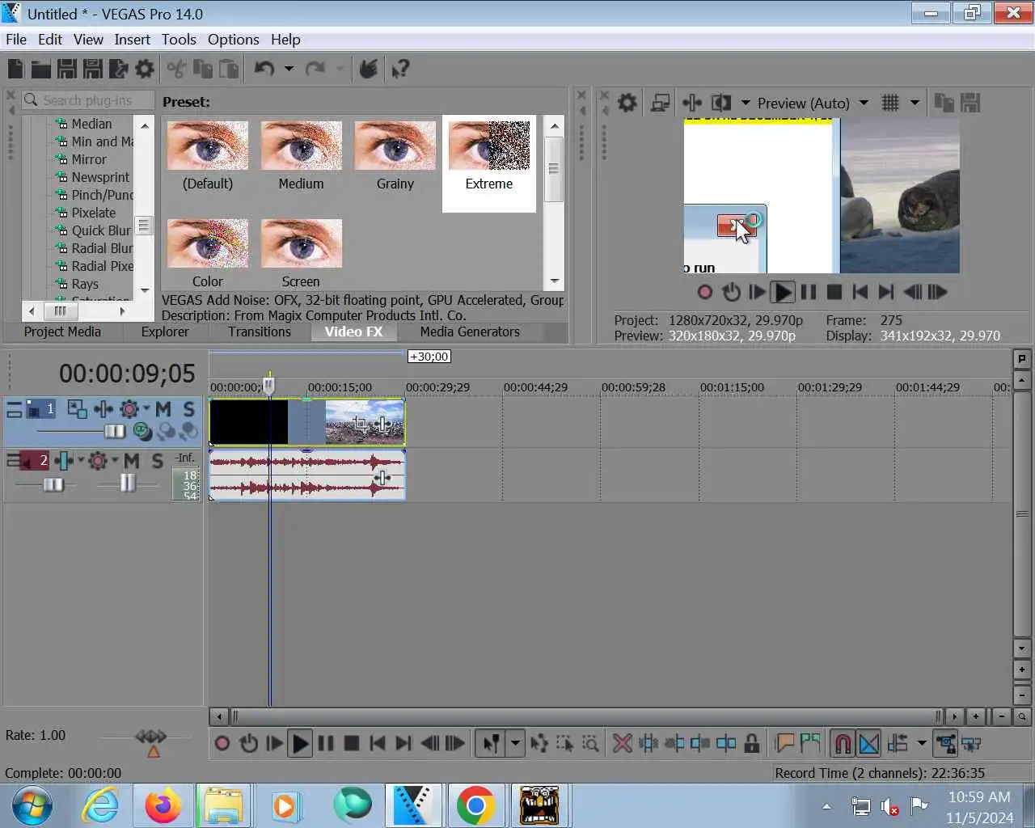Select the Pixelate plug-in in list

[x=94, y=213]
